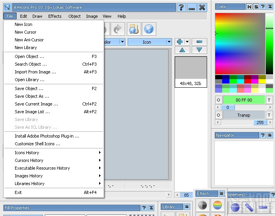Close the Library panel
Viewport: 275px width, 216px height.
point(187,207)
